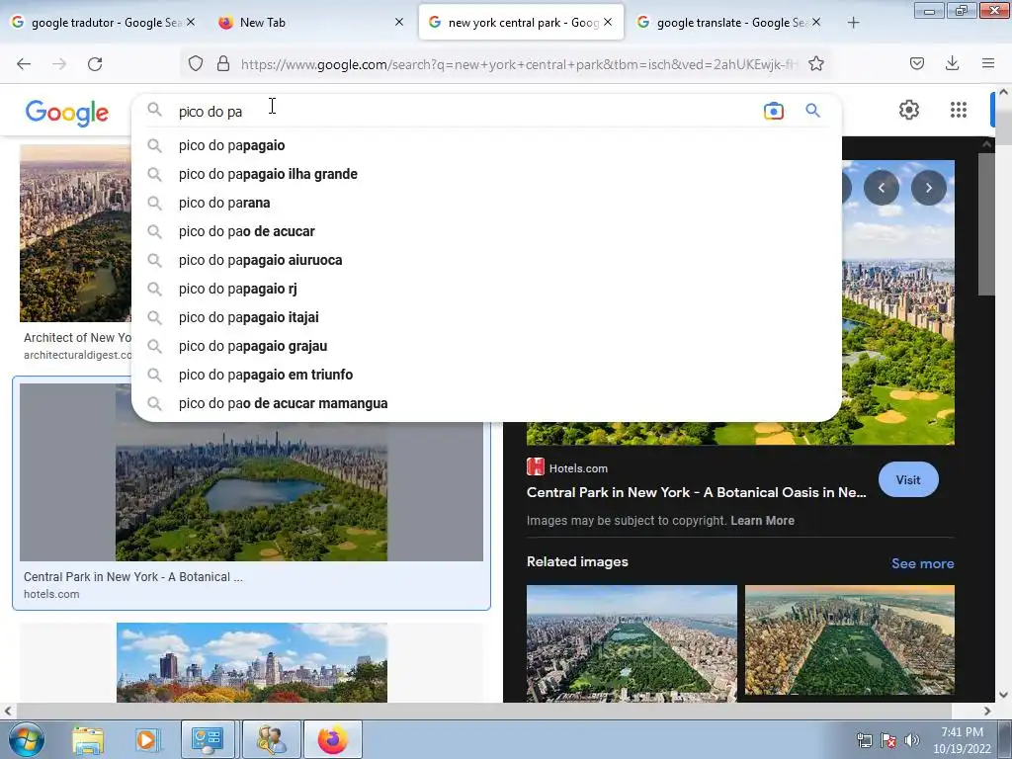The height and width of the screenshot is (759, 1012).
Task: Open the tracking protection shield icon
Action: (x=196, y=63)
